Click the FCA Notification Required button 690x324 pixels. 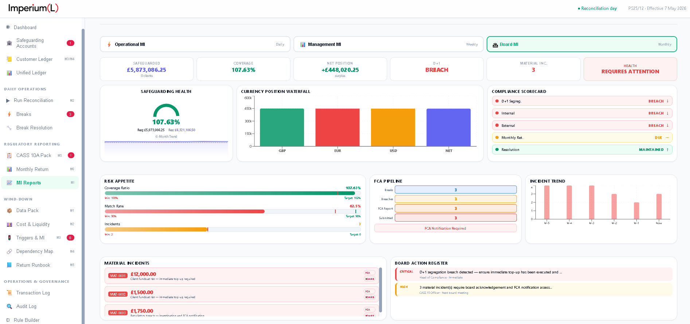click(445, 228)
